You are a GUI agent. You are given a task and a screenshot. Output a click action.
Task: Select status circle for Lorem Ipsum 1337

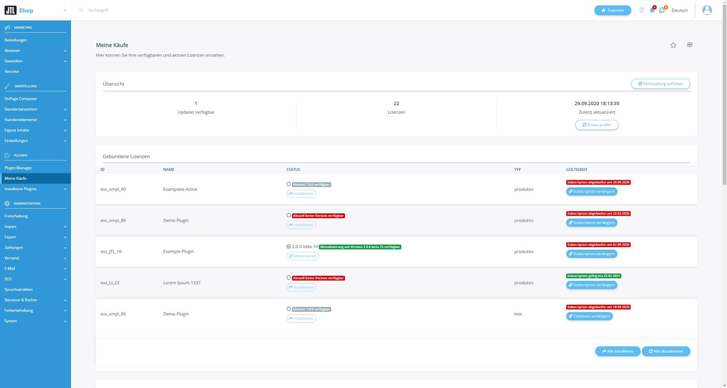[289, 278]
